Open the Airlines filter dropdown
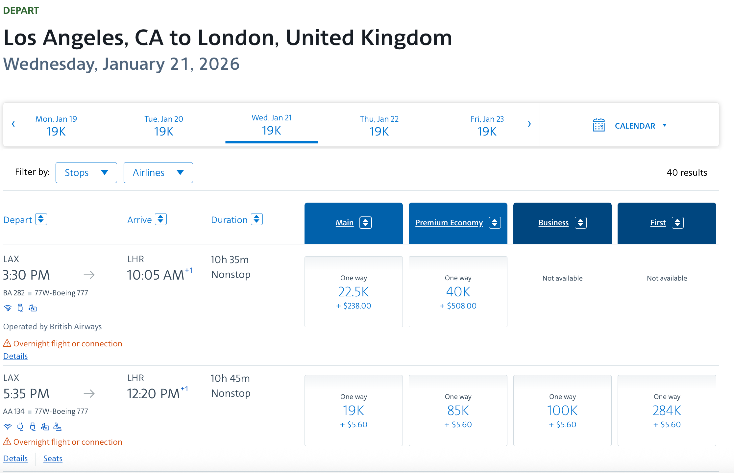Viewport: 734px width, 473px height. pyautogui.click(x=158, y=173)
